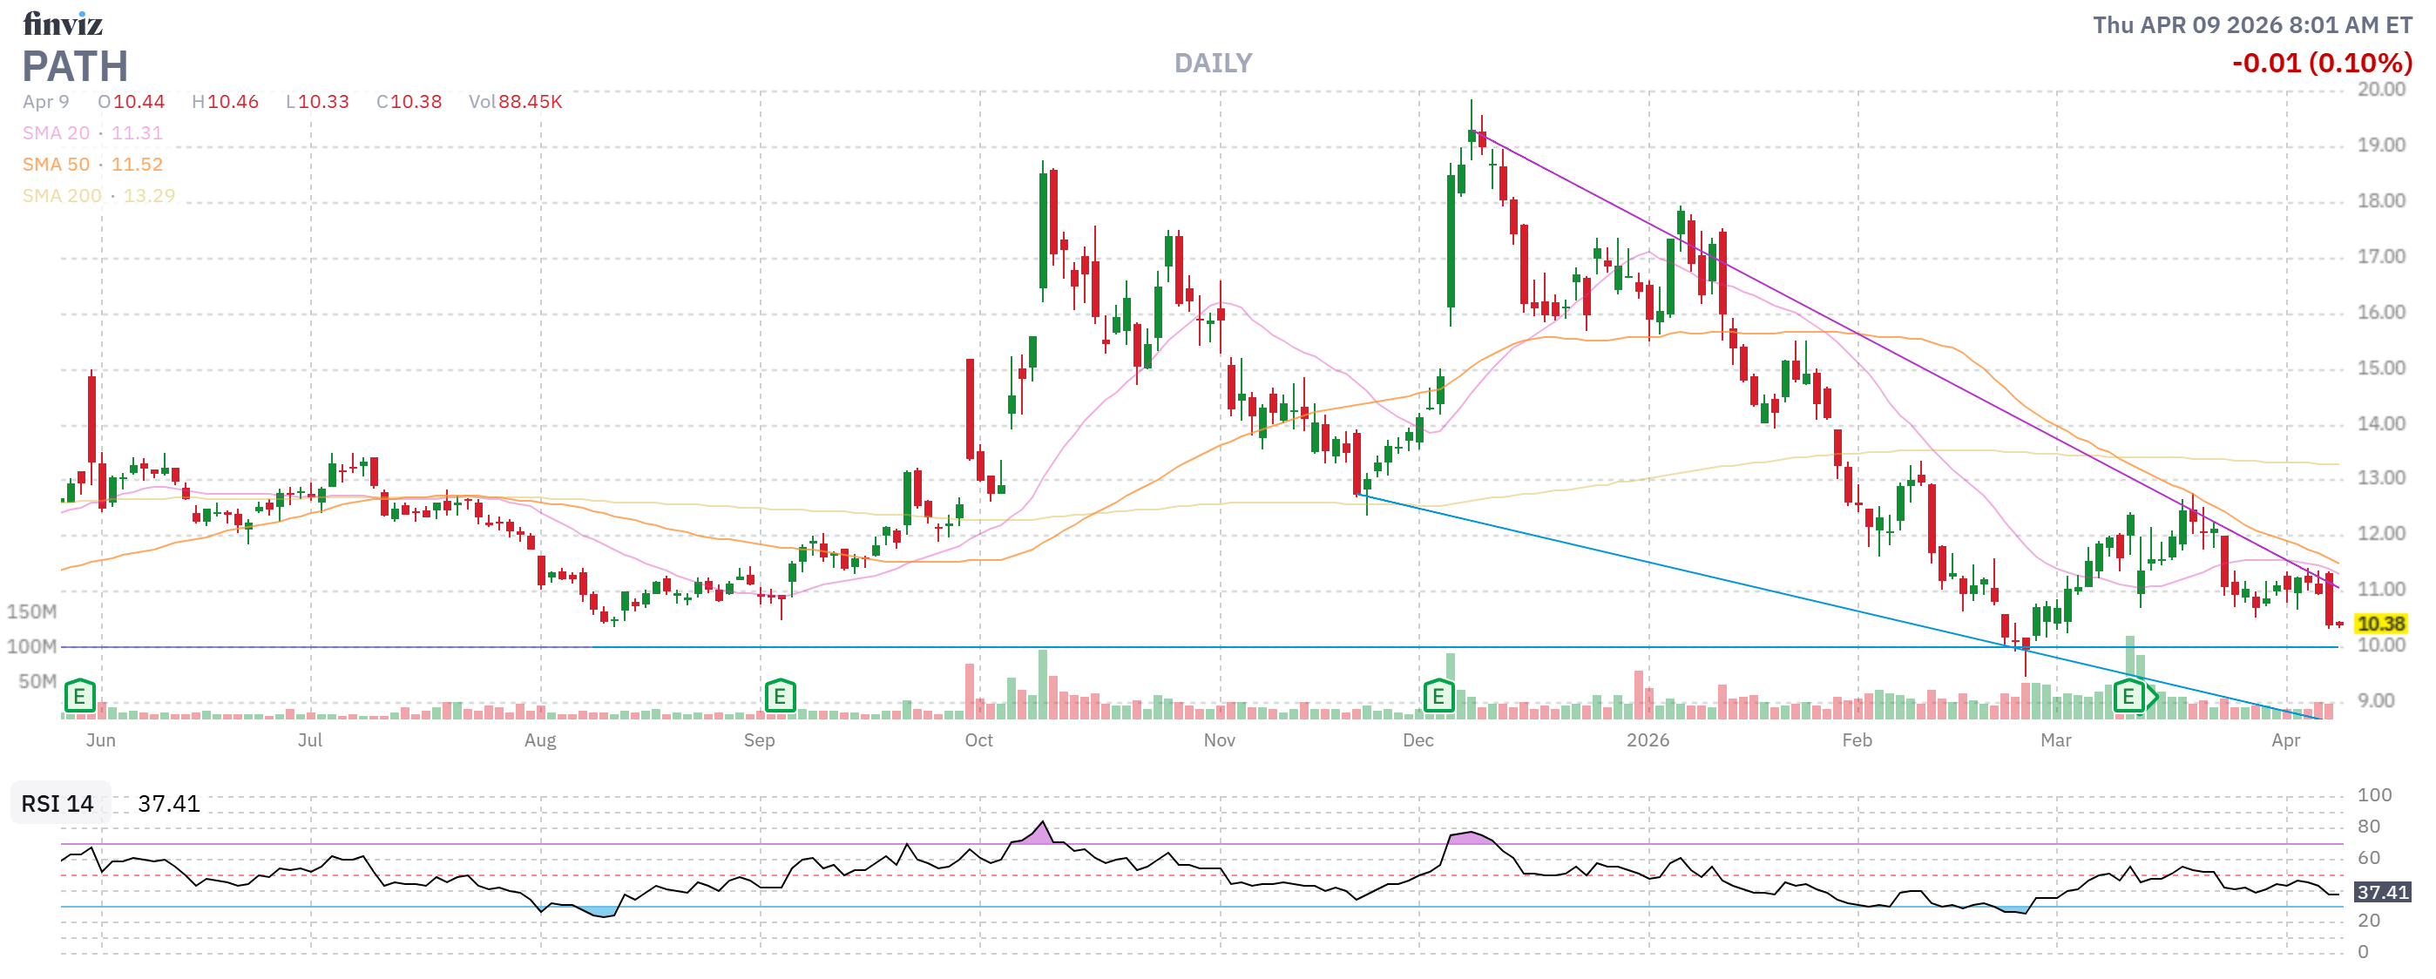The height and width of the screenshot is (979, 2436).
Task: Open the RSI 14 indicator settings label
Action: [x=58, y=803]
